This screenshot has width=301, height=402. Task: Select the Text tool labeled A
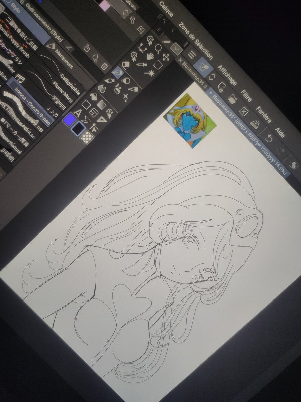[x=78, y=113]
